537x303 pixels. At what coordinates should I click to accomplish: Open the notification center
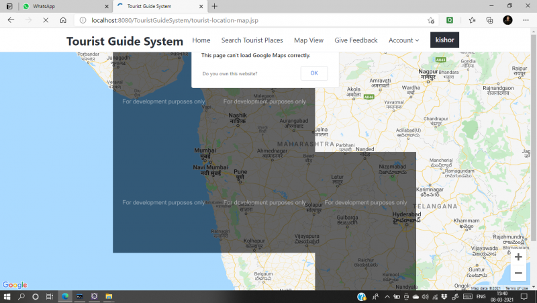point(524,297)
